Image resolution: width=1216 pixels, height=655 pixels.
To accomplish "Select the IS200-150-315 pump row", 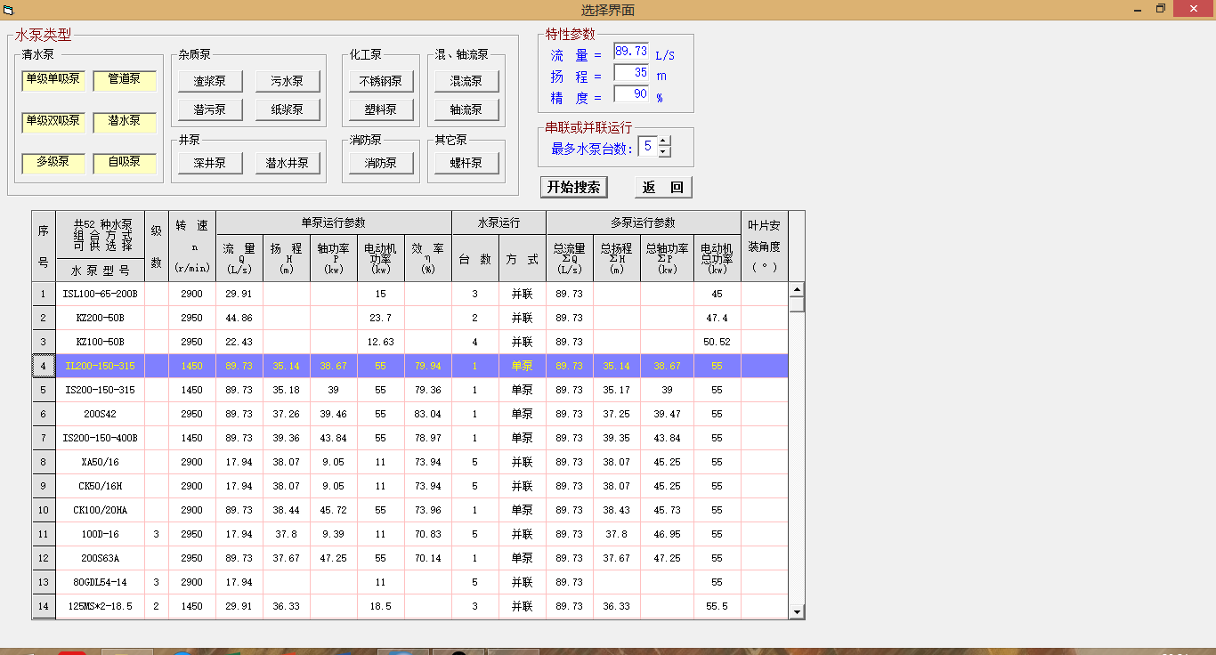I will [100, 390].
